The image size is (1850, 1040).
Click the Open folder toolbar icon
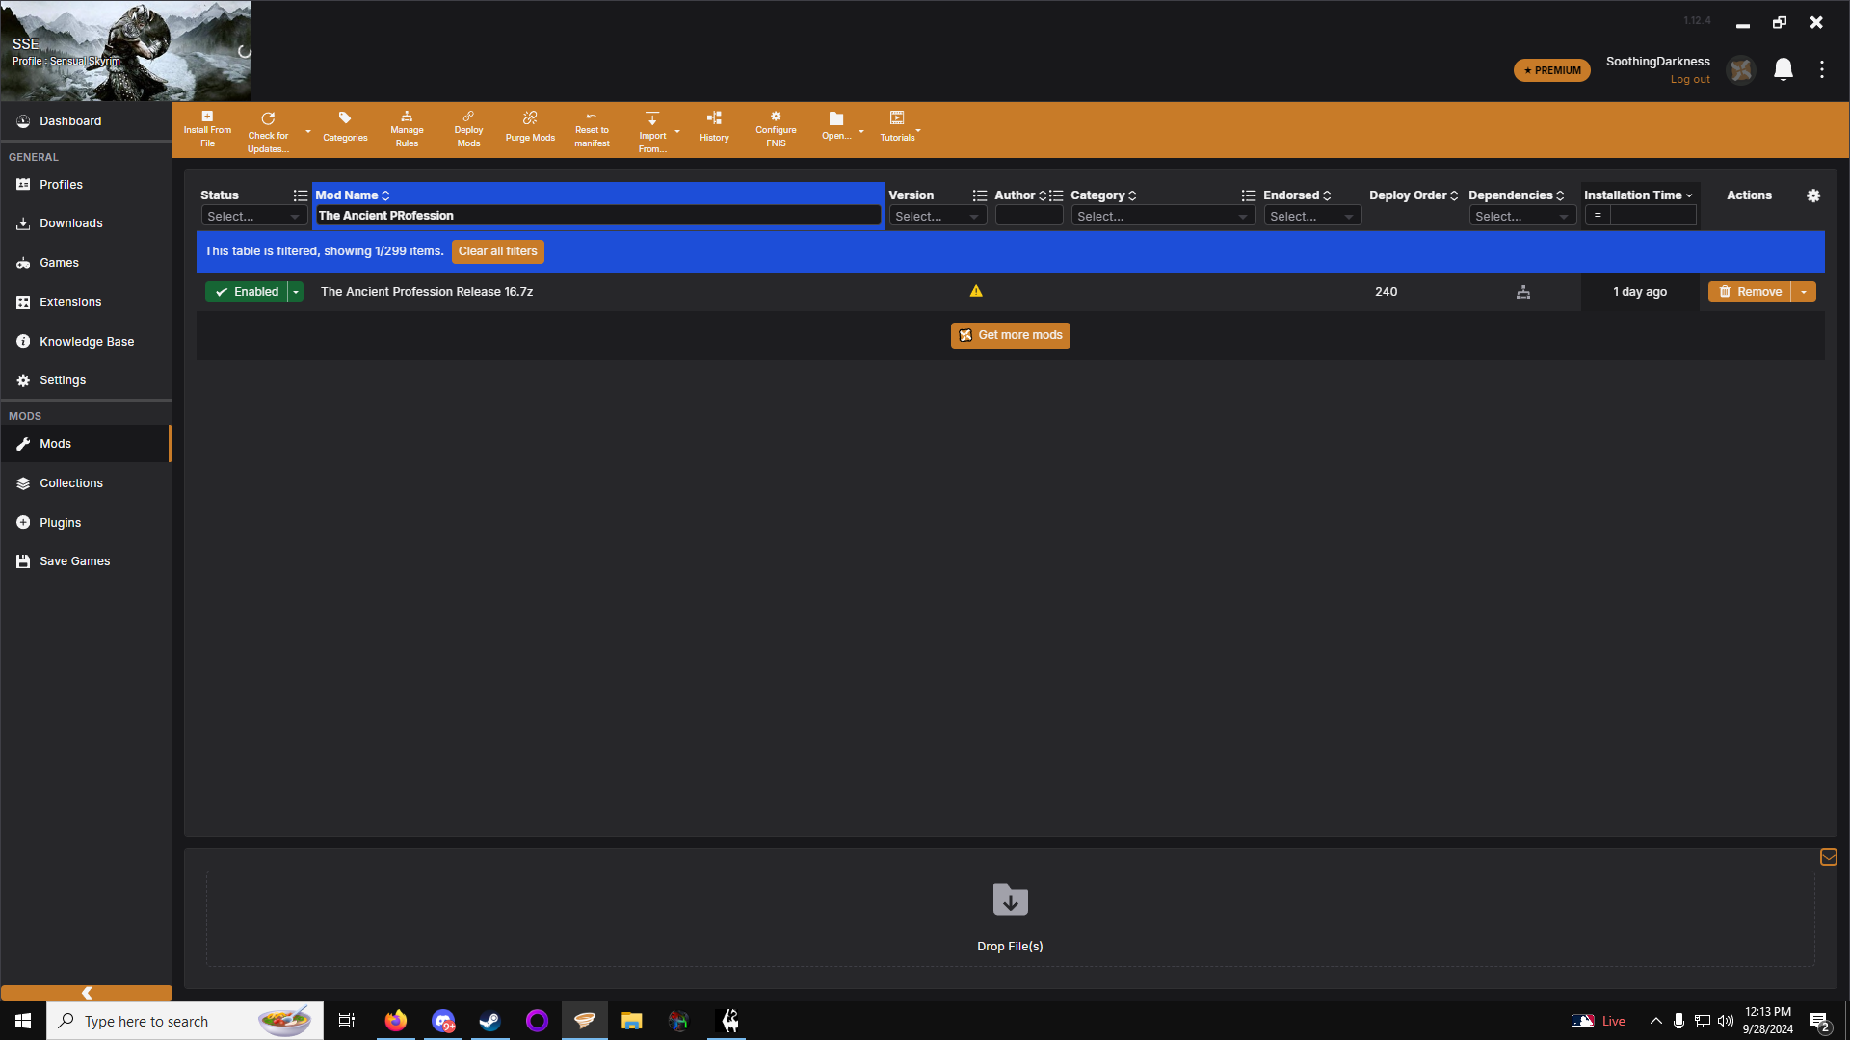836,125
